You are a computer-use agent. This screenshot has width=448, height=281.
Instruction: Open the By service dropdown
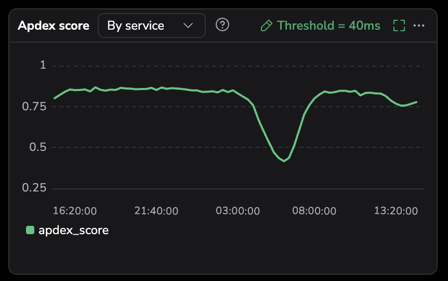(x=151, y=25)
